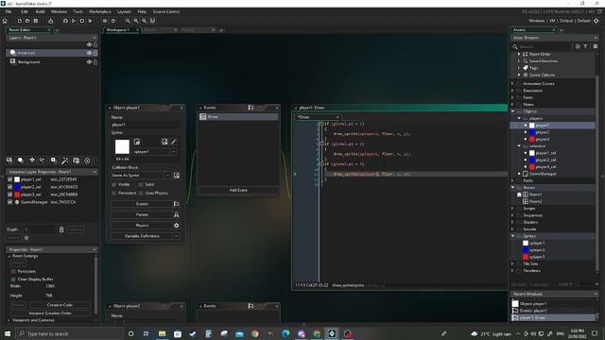Enable the Visible checkbox for object player1
This screenshot has width=605, height=340.
pos(113,185)
